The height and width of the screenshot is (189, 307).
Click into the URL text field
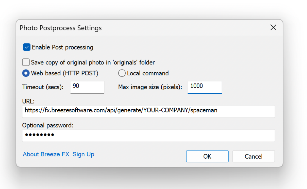(x=148, y=111)
